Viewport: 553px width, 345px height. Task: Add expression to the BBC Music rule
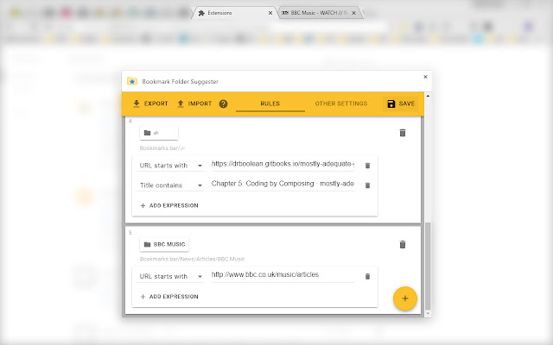click(169, 297)
